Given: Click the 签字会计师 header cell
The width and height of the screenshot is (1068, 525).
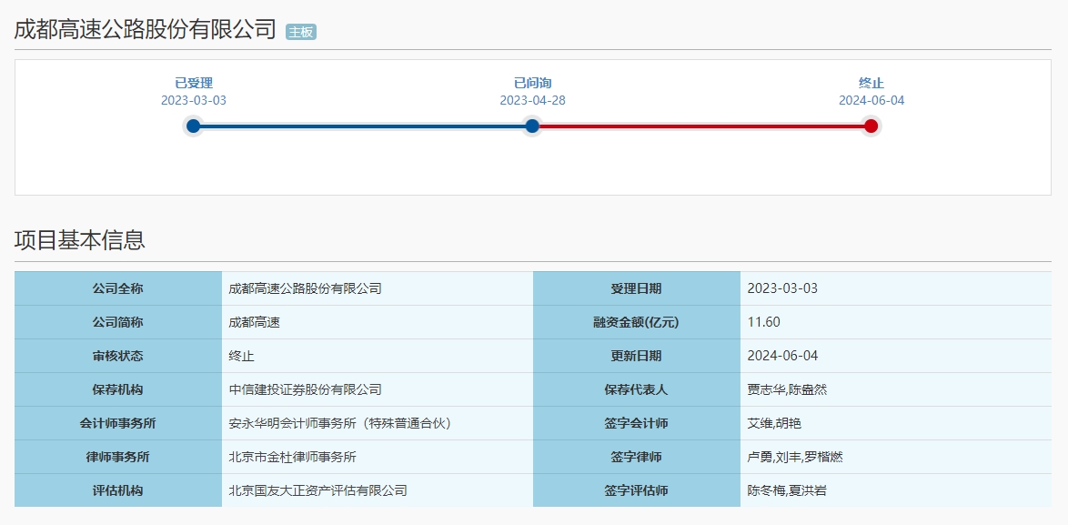Looking at the screenshot, I should point(636,423).
